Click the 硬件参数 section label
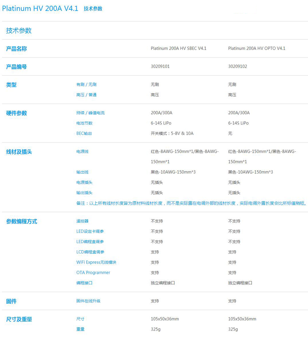The width and height of the screenshot is (308, 337). [16, 113]
